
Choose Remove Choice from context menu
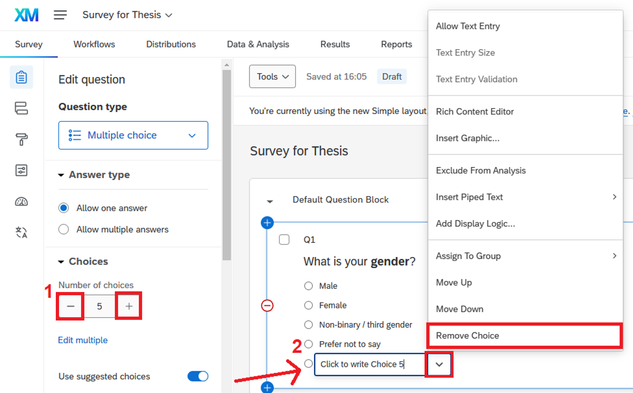467,336
